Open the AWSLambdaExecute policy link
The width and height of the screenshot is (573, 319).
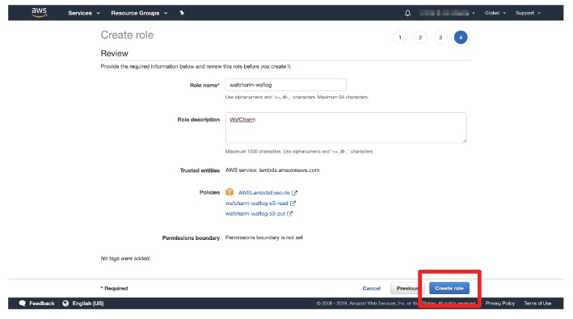[263, 193]
